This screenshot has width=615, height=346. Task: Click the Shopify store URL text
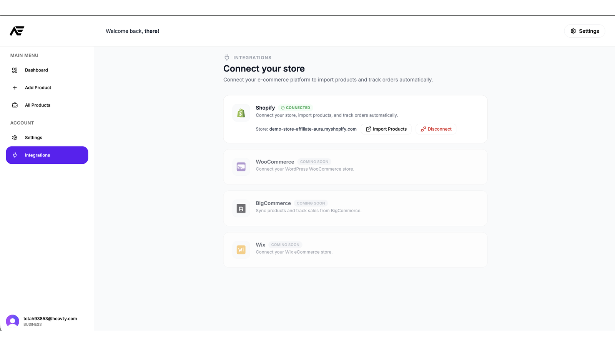(313, 129)
